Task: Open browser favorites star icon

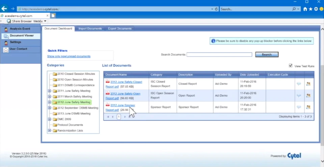Action: click(x=310, y=9)
